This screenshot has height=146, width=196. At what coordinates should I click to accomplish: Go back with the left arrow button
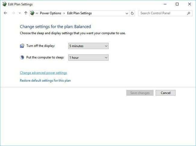point(5,13)
